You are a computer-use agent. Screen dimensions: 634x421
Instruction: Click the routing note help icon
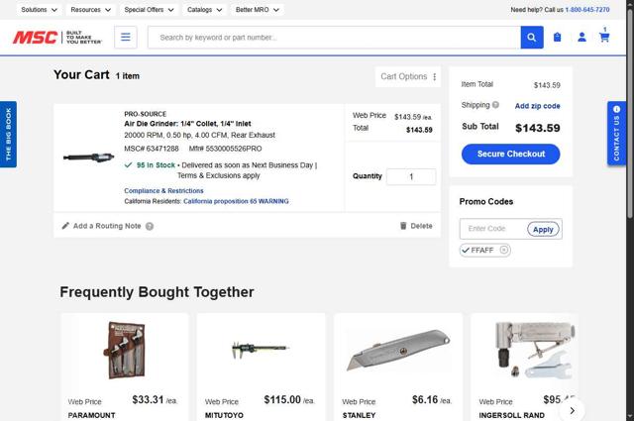click(150, 226)
